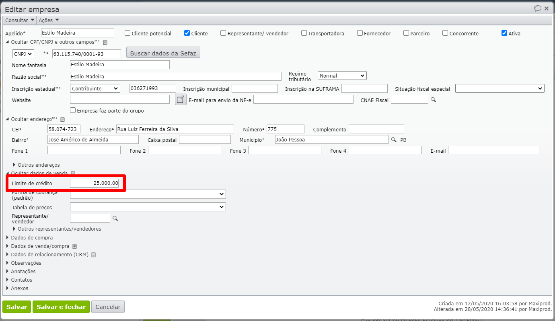Expand Outros representantes/vendedores
Viewport: 555px width, 321px height.
(x=57, y=229)
